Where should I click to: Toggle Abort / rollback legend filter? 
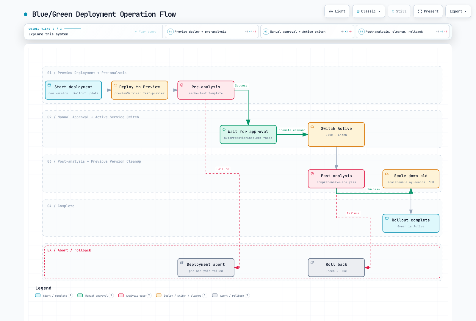point(231,295)
